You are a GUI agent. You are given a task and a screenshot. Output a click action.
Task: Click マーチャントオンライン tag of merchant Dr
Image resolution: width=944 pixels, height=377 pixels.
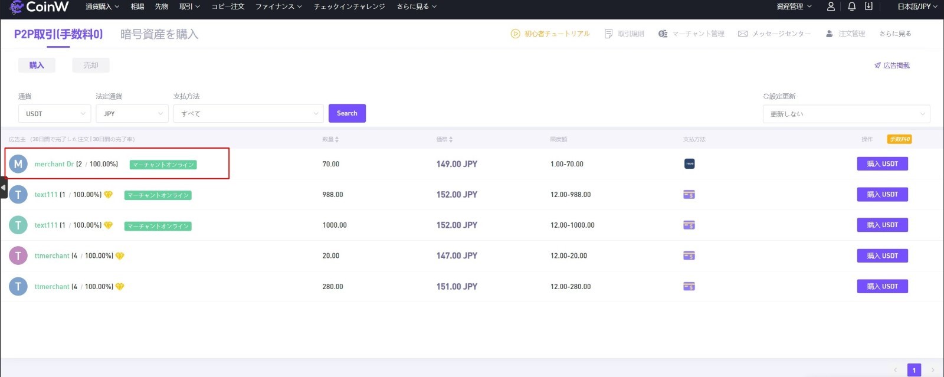(163, 165)
